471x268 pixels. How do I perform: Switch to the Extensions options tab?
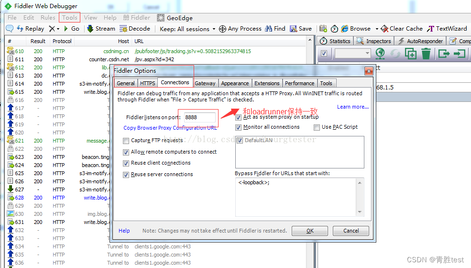(267, 83)
